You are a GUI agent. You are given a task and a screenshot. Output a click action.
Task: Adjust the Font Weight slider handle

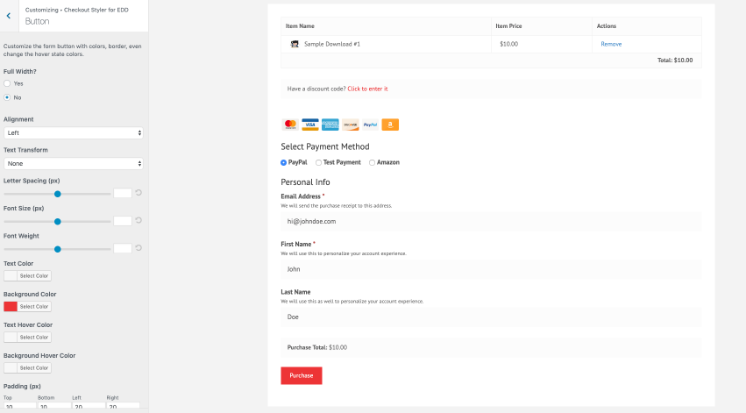pyautogui.click(x=58, y=249)
